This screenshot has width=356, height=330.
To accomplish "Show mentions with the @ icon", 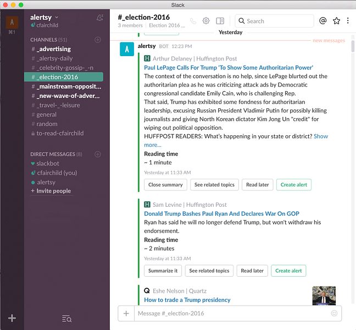I will click(x=322, y=21).
